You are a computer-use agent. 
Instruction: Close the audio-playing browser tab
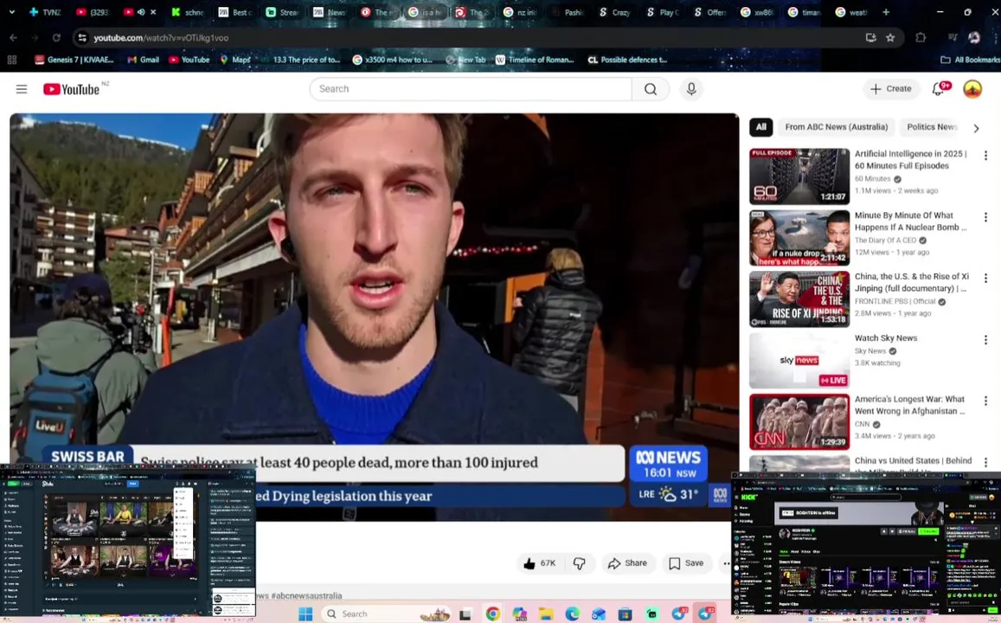pos(153,12)
